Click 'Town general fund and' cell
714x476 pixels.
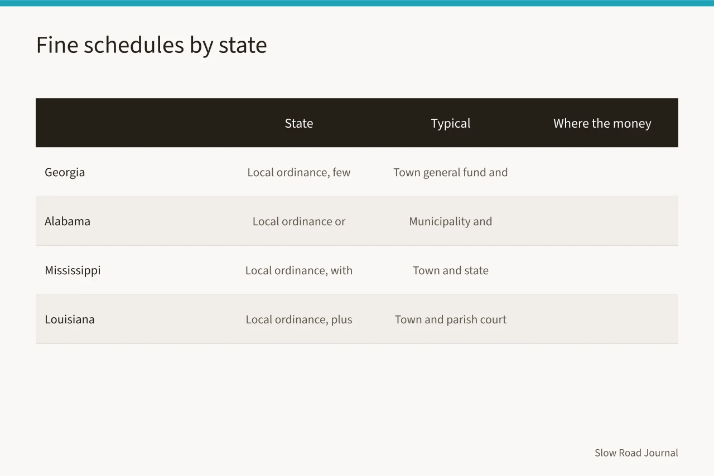(451, 172)
